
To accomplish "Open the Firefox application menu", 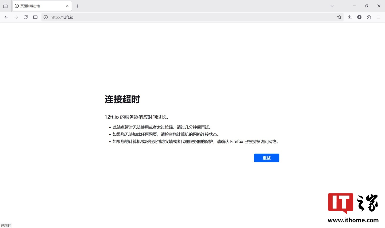I will click(379, 17).
